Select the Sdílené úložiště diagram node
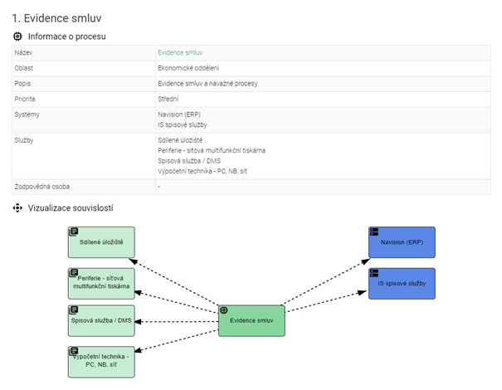502x390 pixels. (x=101, y=242)
